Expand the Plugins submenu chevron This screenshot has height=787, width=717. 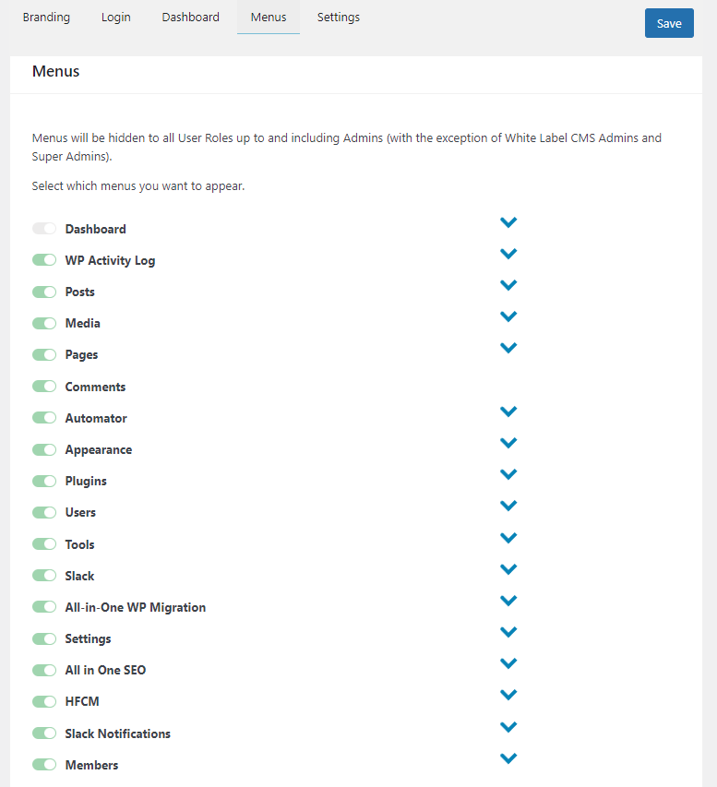click(508, 474)
